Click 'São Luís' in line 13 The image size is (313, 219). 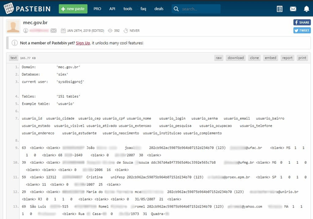tap(38, 207)
